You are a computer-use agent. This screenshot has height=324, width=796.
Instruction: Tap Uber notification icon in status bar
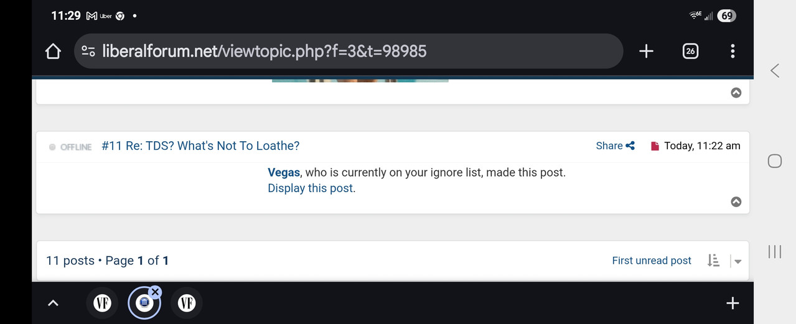[x=106, y=16]
